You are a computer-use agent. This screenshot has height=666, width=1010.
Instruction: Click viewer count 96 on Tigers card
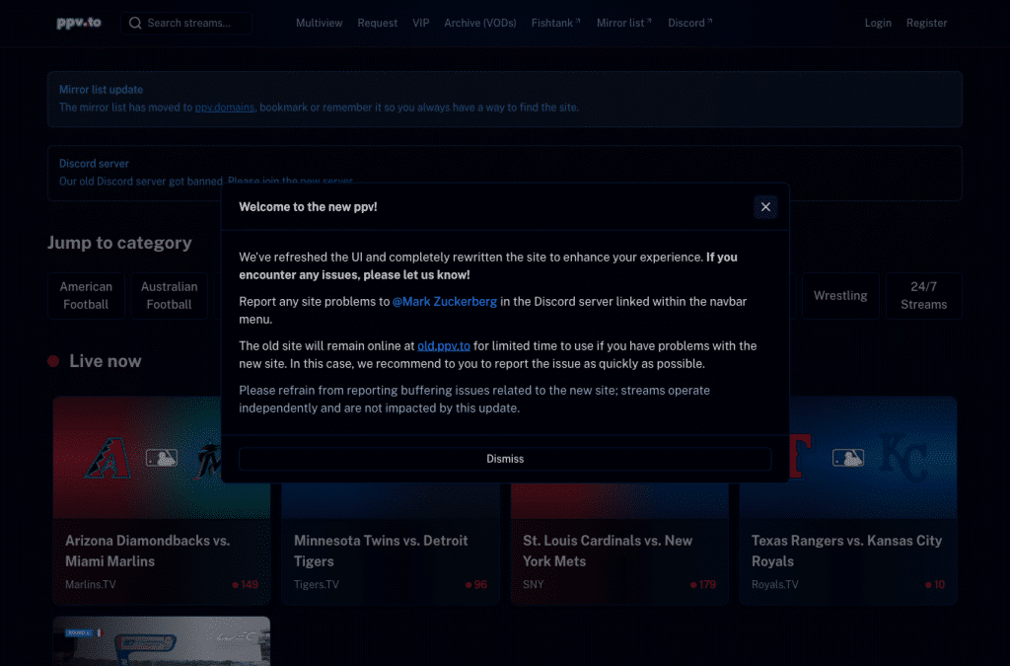click(x=476, y=585)
